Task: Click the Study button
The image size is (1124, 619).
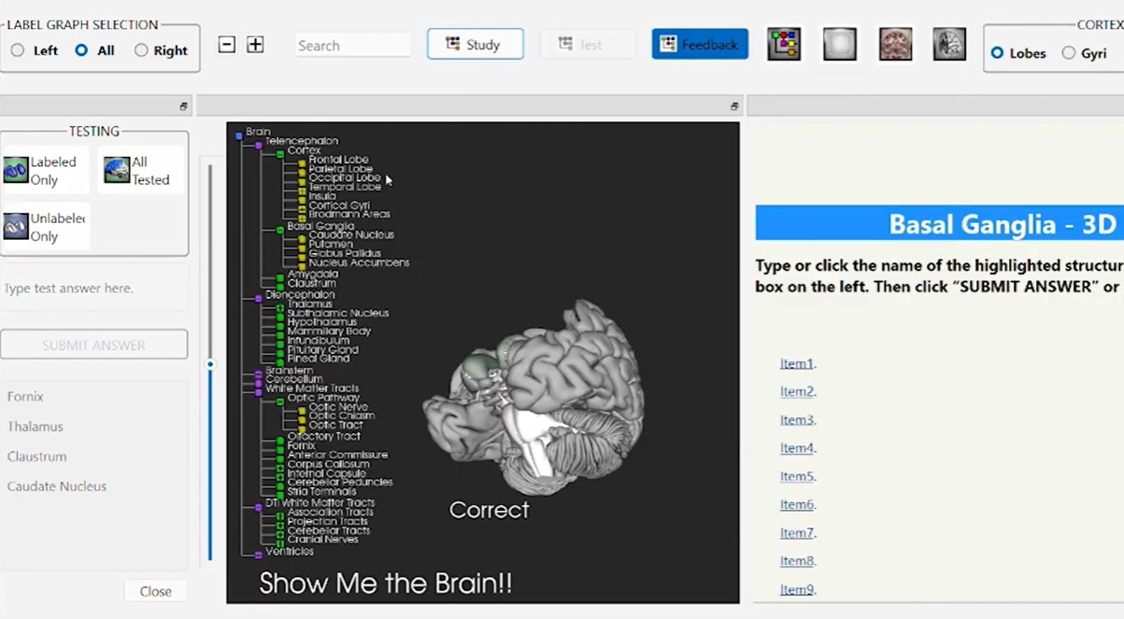Action: 476,44
